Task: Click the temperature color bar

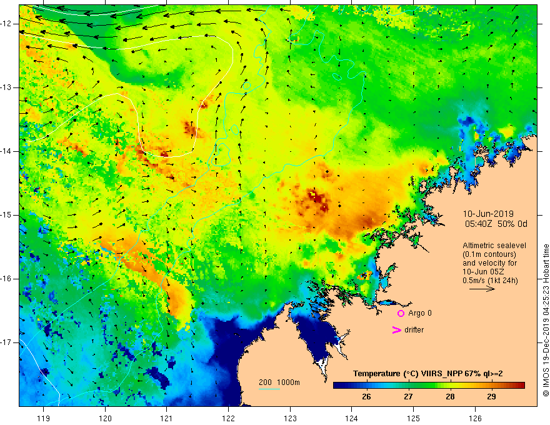Action: coord(429,385)
